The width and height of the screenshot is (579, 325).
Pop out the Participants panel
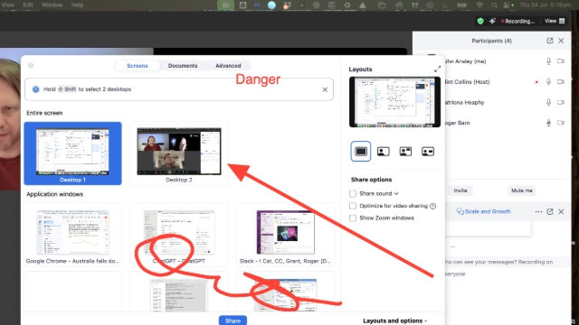click(550, 41)
